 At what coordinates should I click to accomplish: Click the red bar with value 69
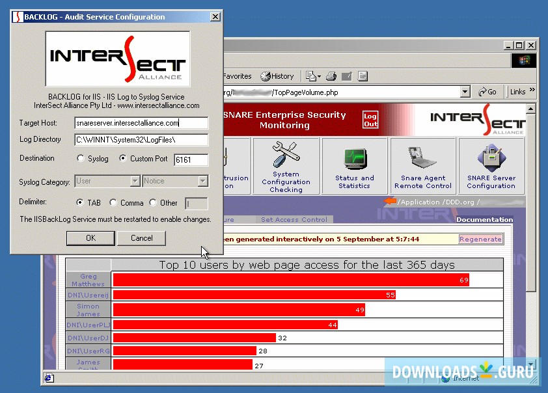291,280
